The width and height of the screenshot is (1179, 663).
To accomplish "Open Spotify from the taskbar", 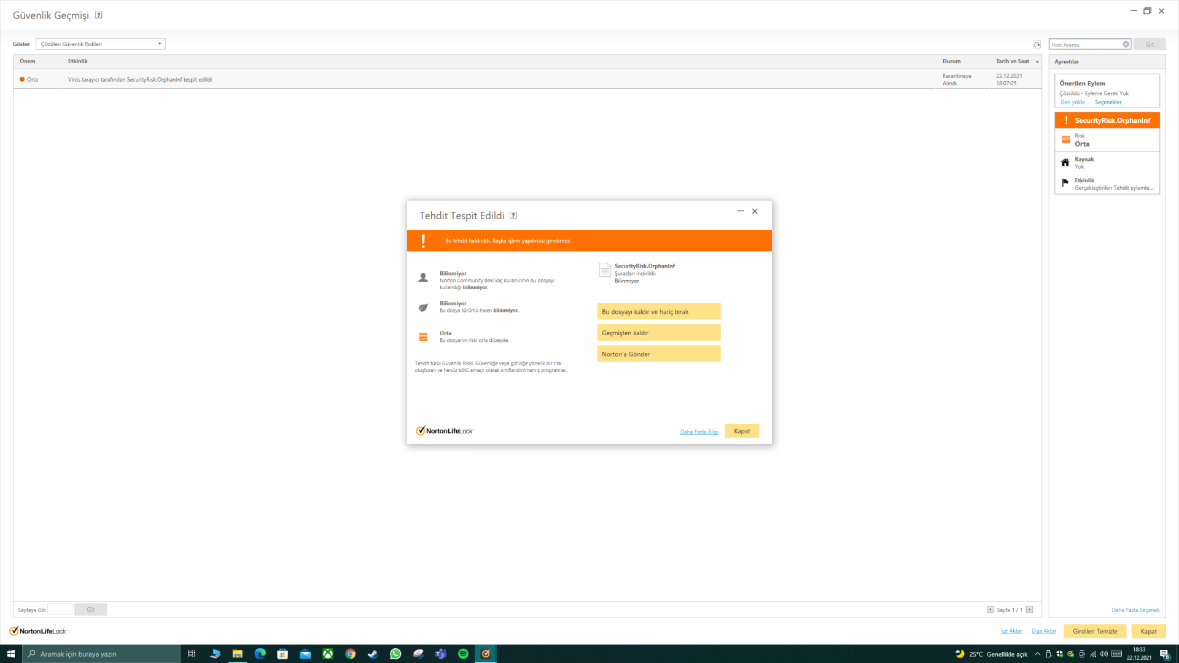I will (x=463, y=654).
